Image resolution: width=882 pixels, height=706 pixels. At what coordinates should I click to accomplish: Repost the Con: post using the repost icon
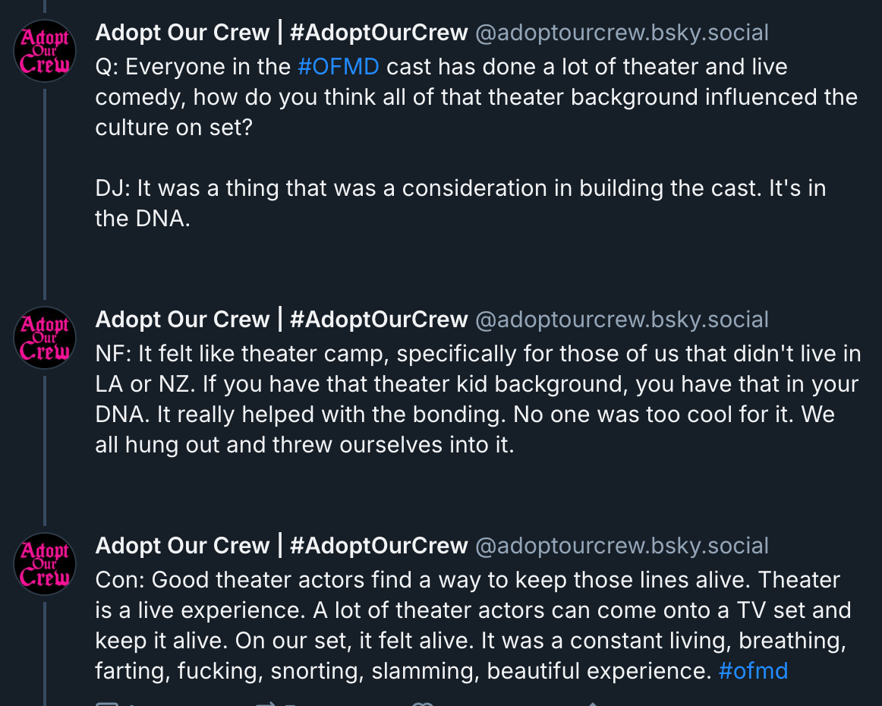(266, 704)
